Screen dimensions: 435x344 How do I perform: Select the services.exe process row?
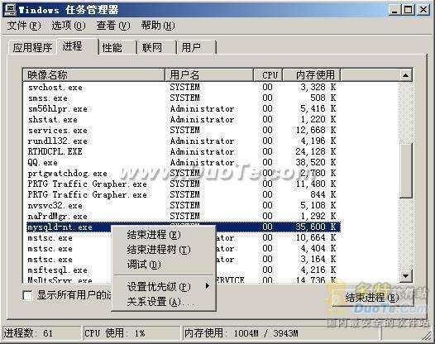coord(183,130)
